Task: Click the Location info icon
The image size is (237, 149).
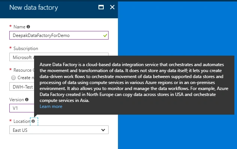Action: (33, 121)
